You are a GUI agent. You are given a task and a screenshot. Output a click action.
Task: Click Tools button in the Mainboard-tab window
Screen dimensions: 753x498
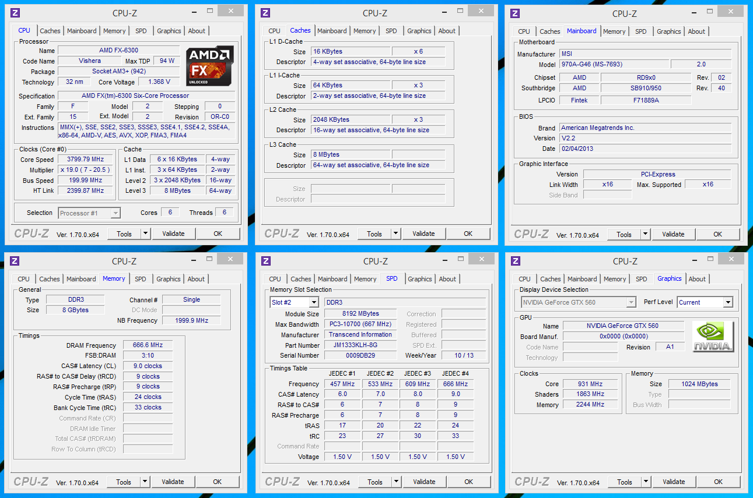click(x=624, y=234)
